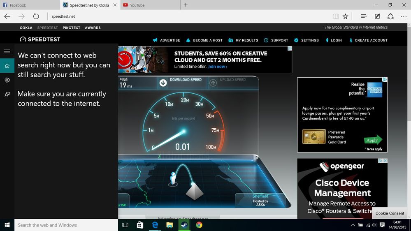Open Edge More actions menu

coord(404,16)
